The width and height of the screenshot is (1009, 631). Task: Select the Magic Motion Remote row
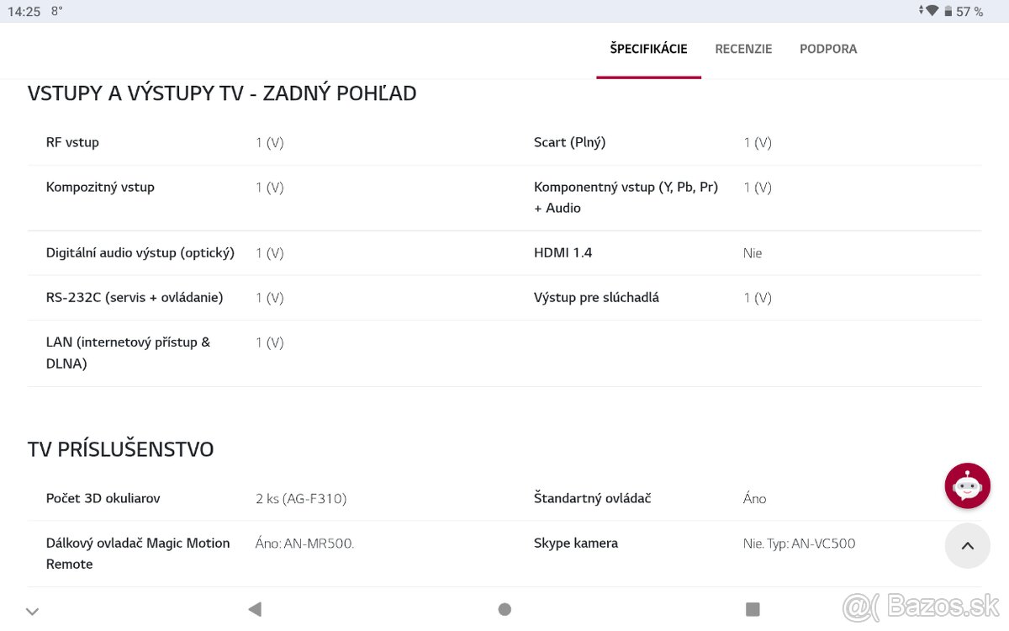coord(138,553)
